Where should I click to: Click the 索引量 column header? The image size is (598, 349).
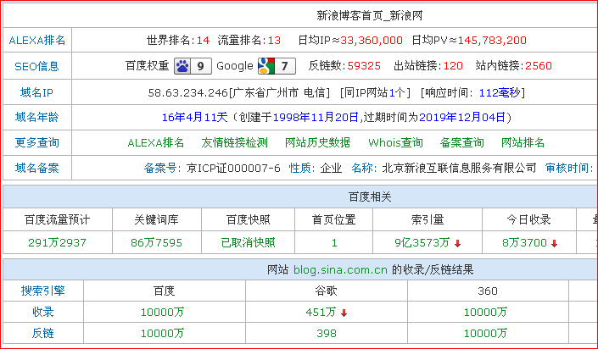pyautogui.click(x=428, y=219)
